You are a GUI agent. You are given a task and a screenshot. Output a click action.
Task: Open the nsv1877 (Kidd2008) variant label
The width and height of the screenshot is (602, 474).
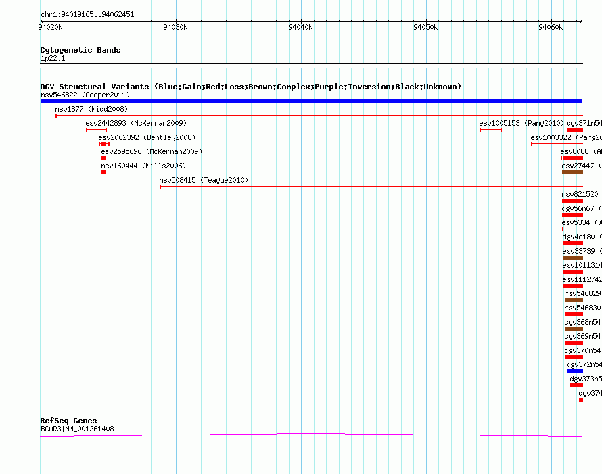click(91, 109)
